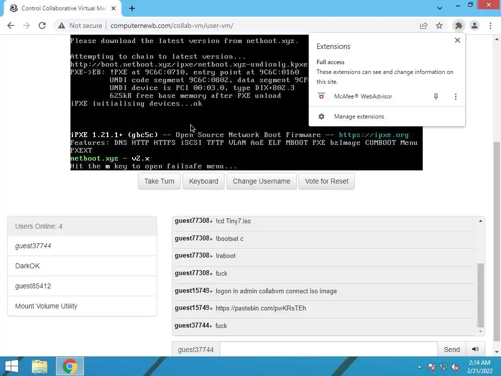Screen dimensions: 501x376
Task: Send the chat message
Action: (452, 350)
